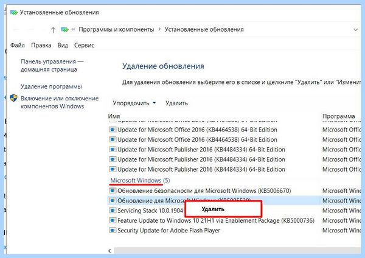
Task: Click the Установленные обновления breadcrumb
Action: [204, 30]
